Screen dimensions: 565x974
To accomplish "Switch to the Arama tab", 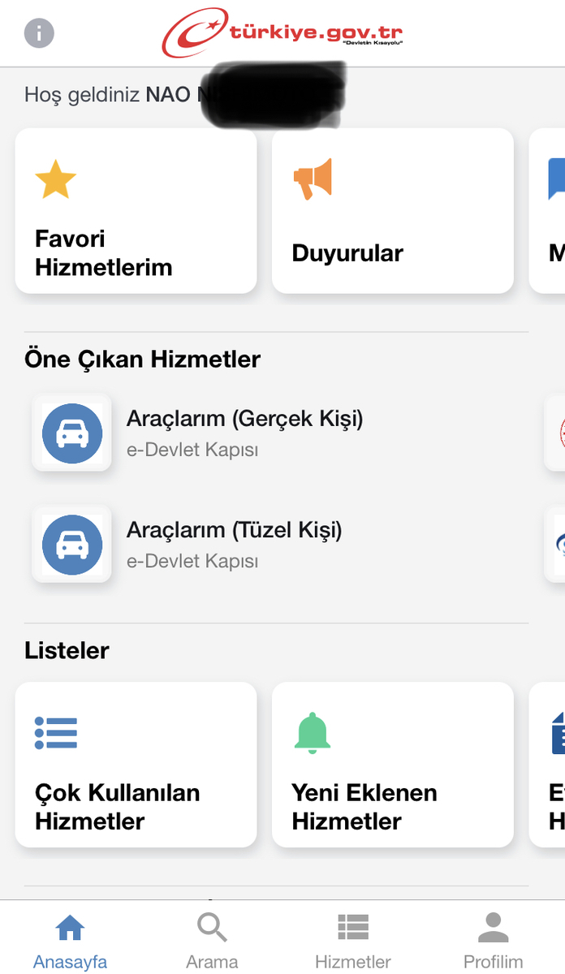I will pyautogui.click(x=212, y=940).
